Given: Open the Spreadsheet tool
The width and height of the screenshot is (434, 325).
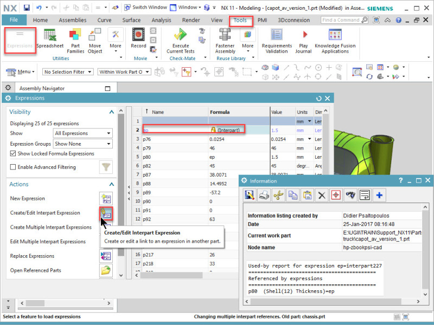Looking at the screenshot, I should [x=50, y=38].
